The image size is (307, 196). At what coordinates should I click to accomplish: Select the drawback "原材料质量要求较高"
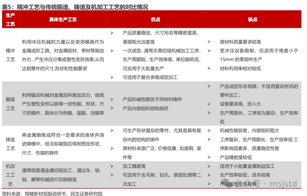[240, 42]
